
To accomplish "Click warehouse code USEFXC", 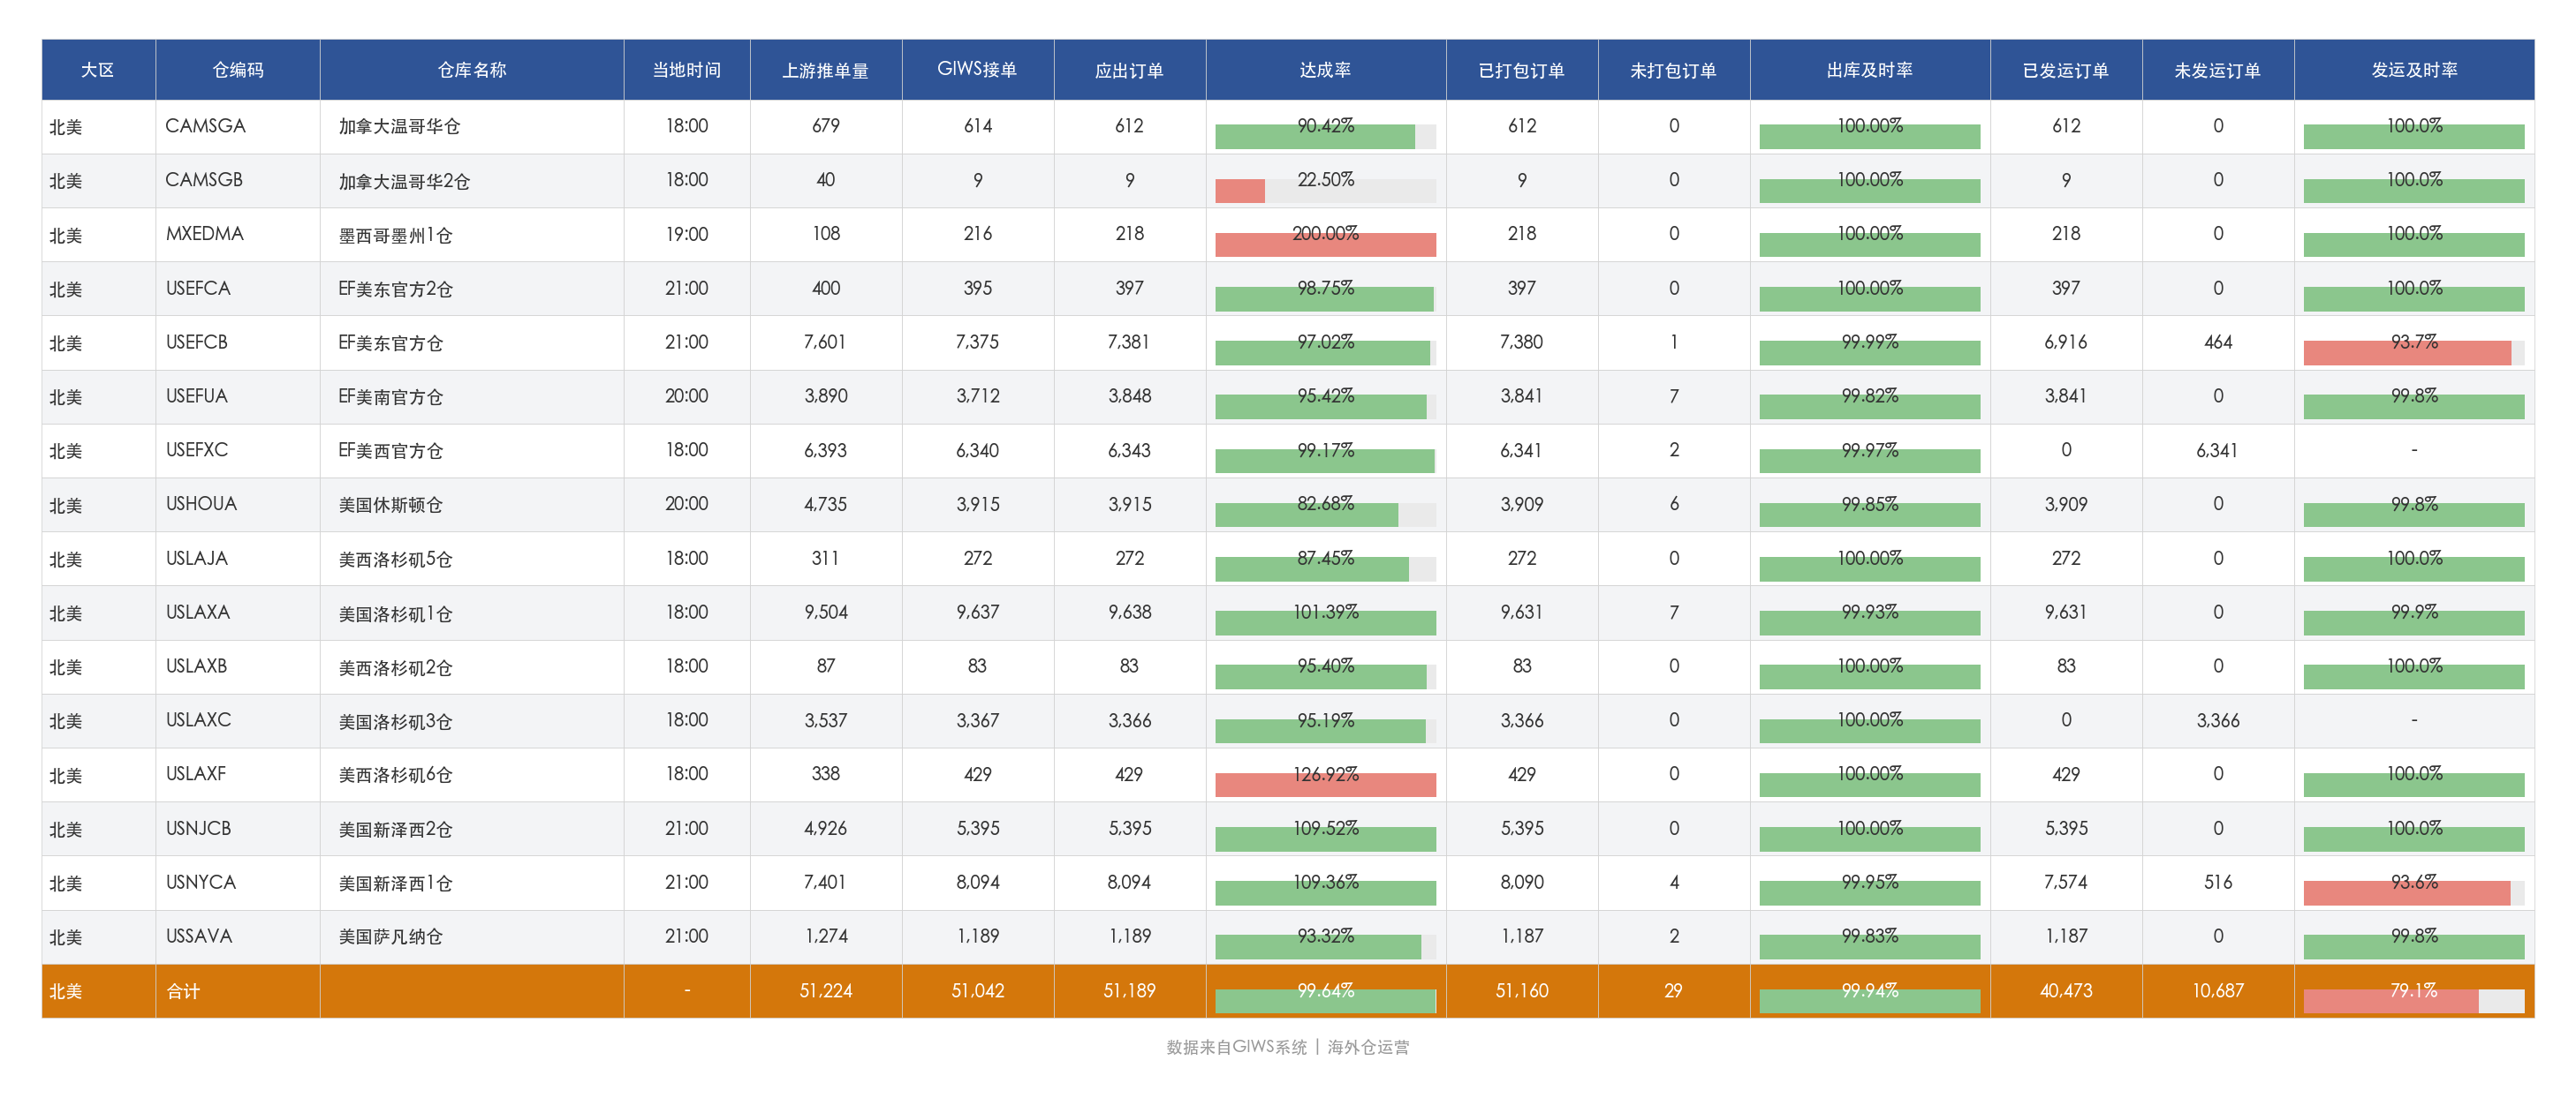I will 197,449.
